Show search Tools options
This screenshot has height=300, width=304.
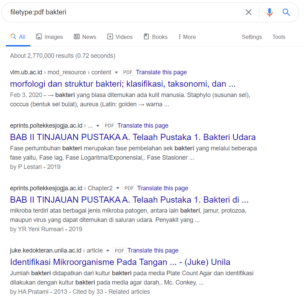pos(279,37)
